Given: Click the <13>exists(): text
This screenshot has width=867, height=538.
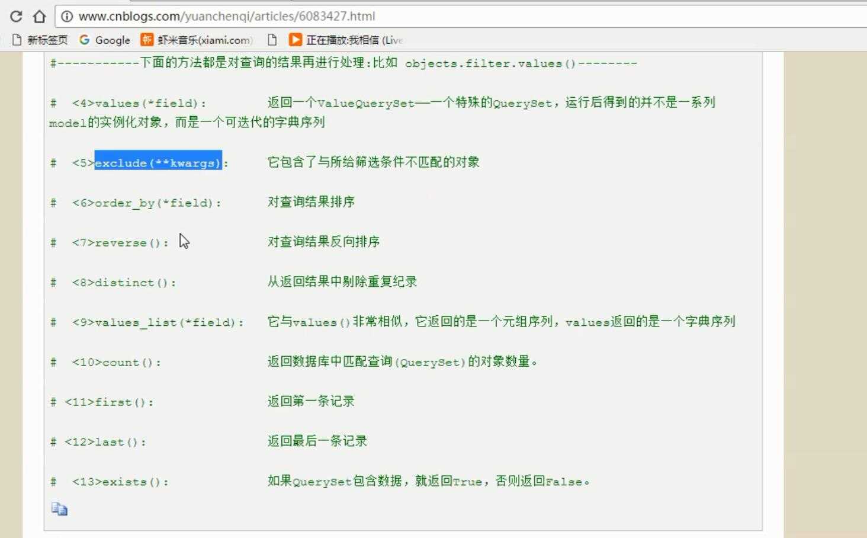Looking at the screenshot, I should [120, 482].
